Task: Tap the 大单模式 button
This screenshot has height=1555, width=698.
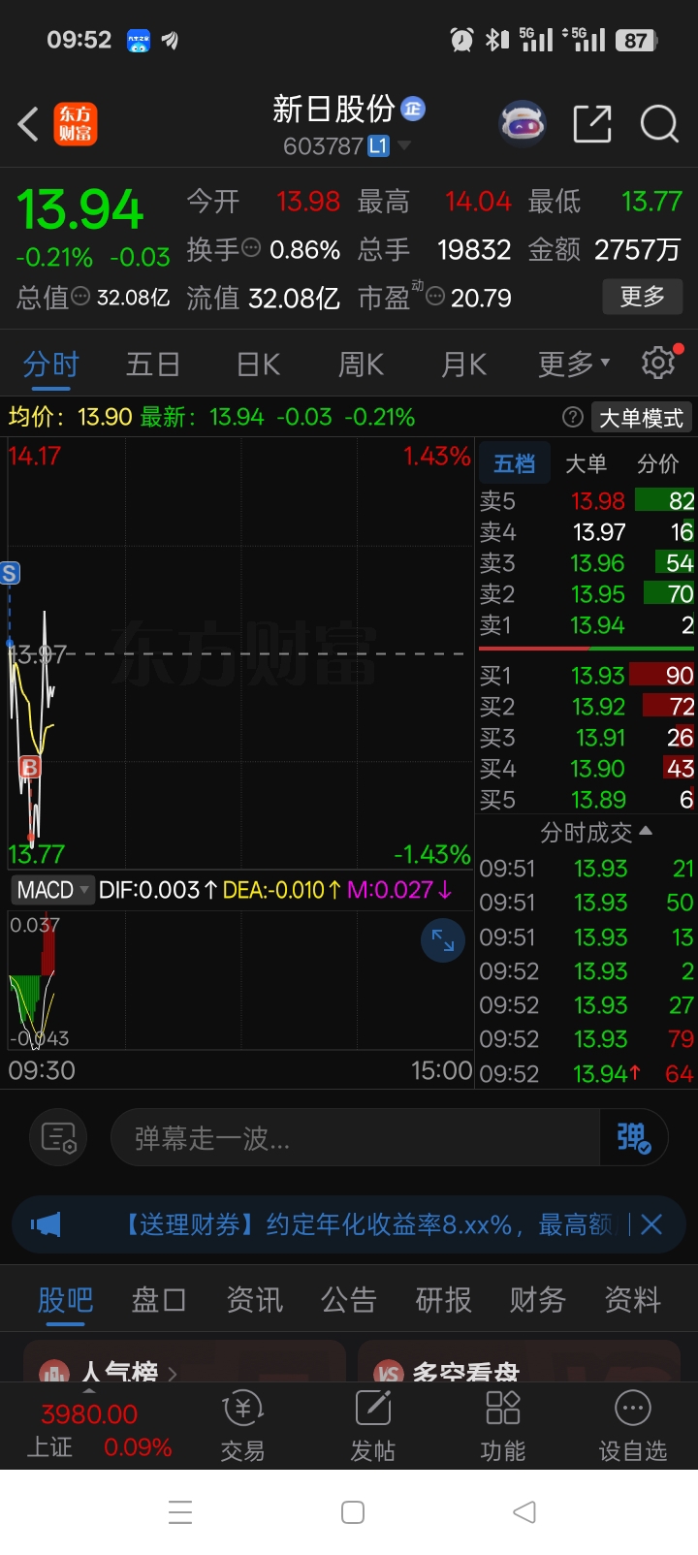Action: [x=641, y=418]
